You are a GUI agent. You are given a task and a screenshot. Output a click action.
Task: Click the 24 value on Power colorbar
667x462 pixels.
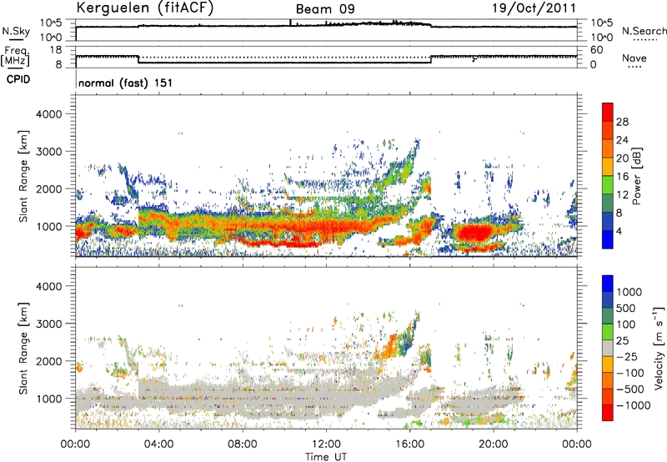pos(622,140)
